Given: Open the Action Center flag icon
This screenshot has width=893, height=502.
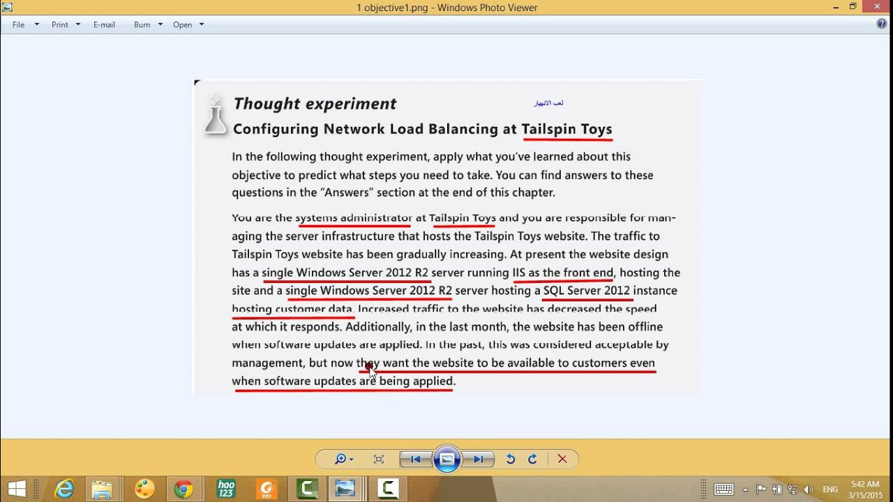Looking at the screenshot, I should (x=761, y=489).
